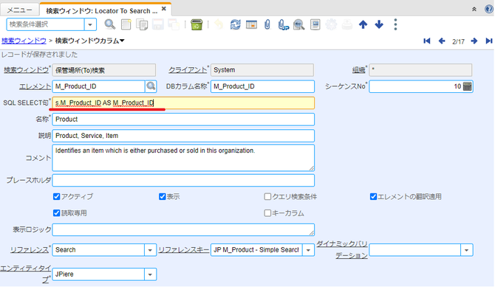
Task: Click the 組織 field label link
Action: (x=358, y=70)
